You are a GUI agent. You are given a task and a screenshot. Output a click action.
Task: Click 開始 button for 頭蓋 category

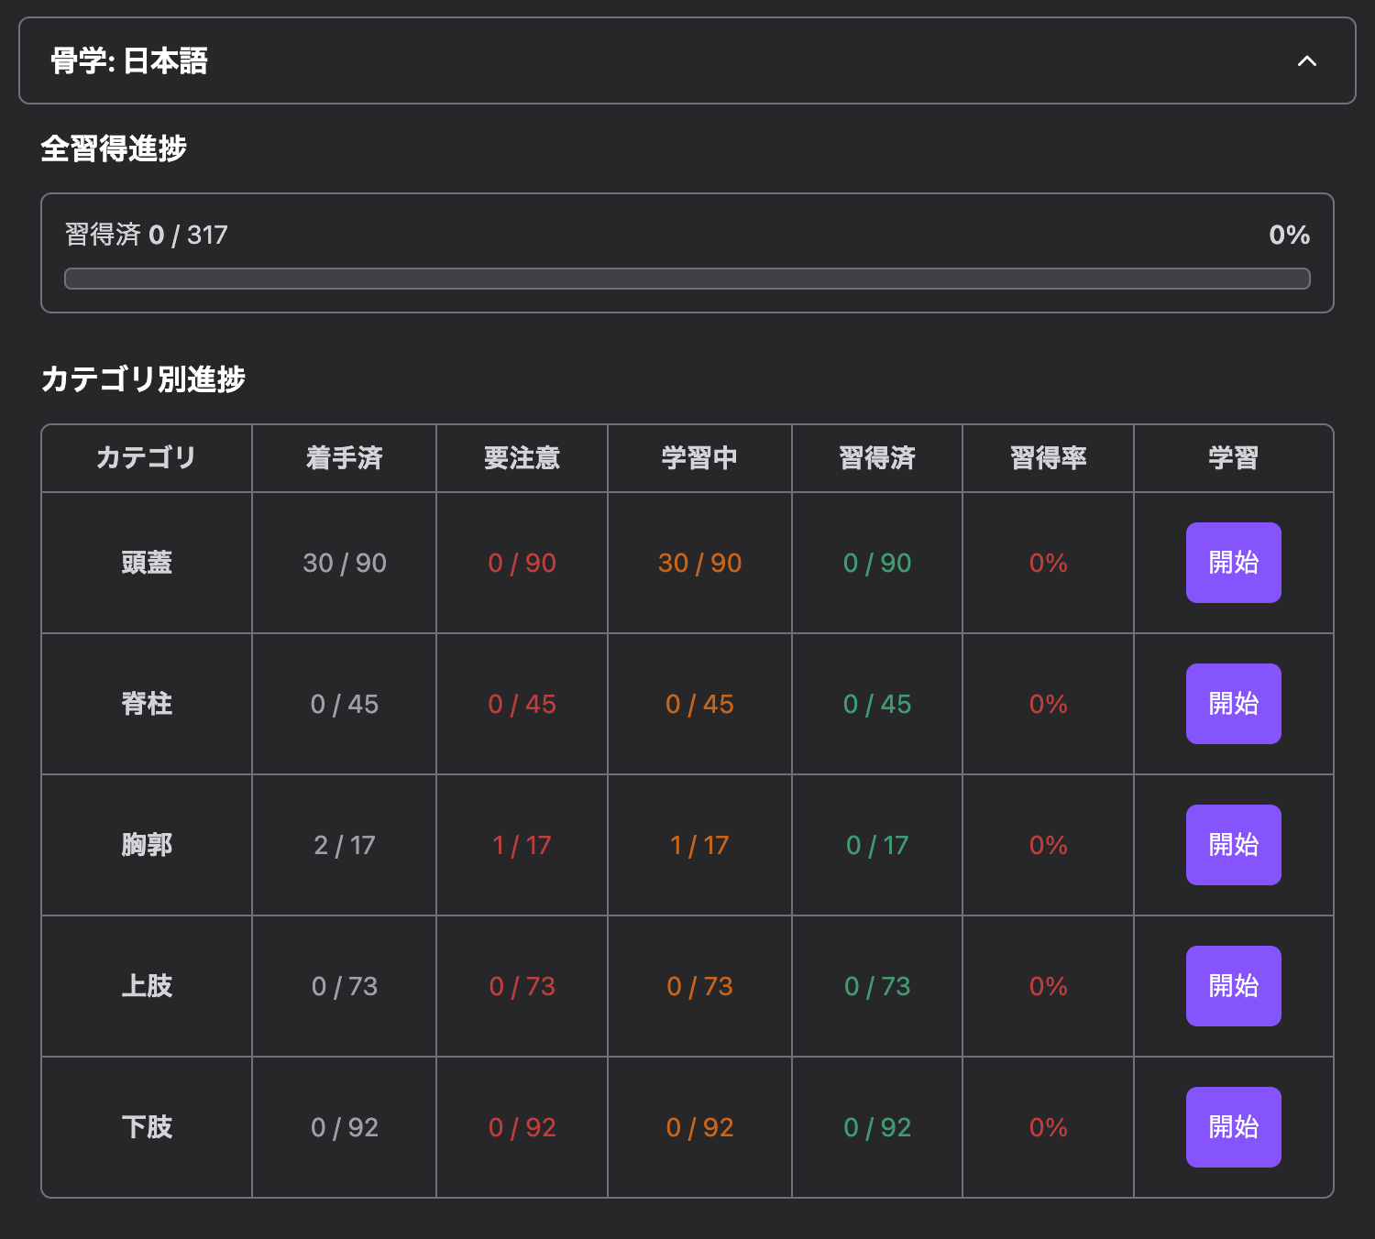click(1234, 563)
